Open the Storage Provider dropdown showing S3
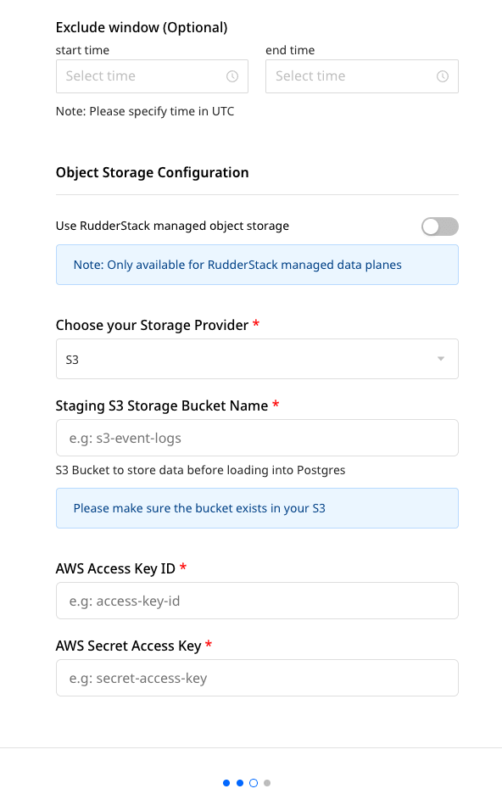This screenshot has width=502, height=811. 257,359
